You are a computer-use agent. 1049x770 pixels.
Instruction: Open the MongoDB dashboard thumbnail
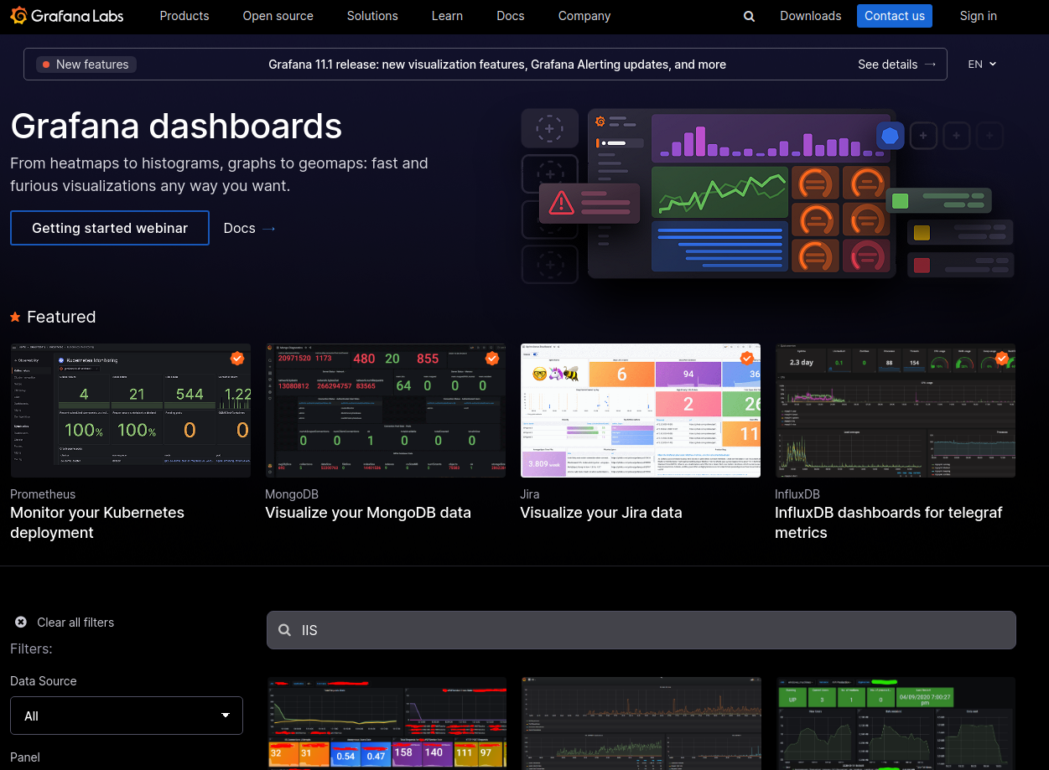coord(386,411)
